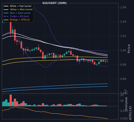Click the vertical Price axis title
Viewport: 134px width, 122px height.
[129, 49]
